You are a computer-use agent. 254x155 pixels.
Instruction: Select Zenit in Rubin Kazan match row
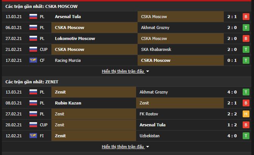(x=144, y=103)
